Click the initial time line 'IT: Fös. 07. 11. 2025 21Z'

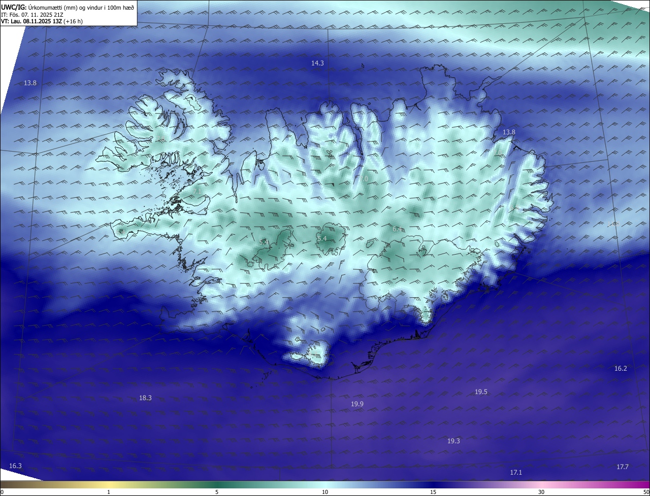pyautogui.click(x=31, y=14)
